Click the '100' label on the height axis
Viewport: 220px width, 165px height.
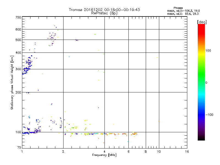(x=18, y=132)
